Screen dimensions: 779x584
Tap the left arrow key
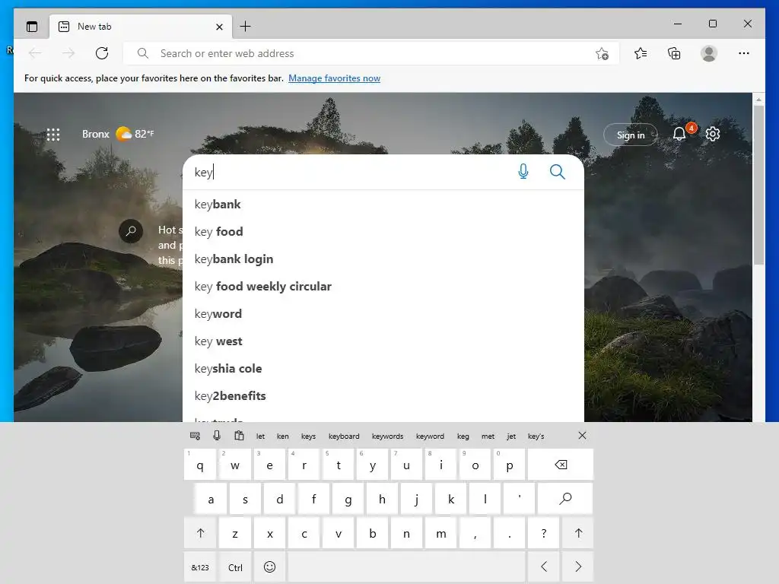click(x=544, y=567)
